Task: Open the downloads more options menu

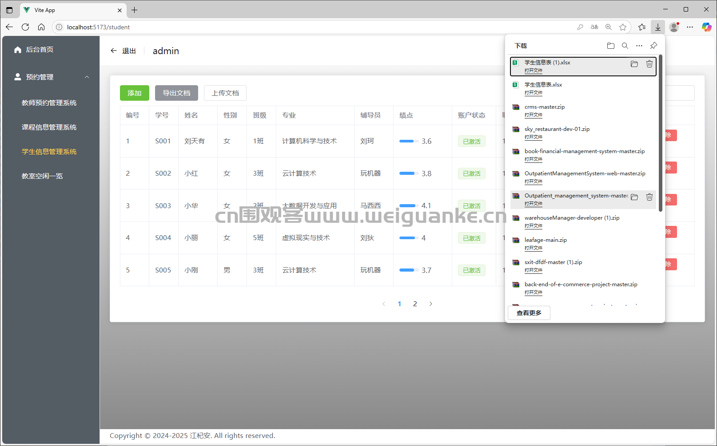Action: point(639,45)
